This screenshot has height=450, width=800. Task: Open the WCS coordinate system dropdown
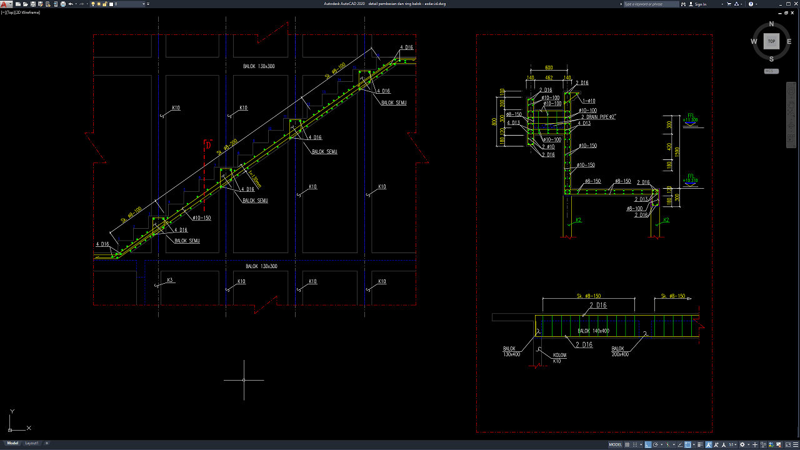pyautogui.click(x=771, y=71)
